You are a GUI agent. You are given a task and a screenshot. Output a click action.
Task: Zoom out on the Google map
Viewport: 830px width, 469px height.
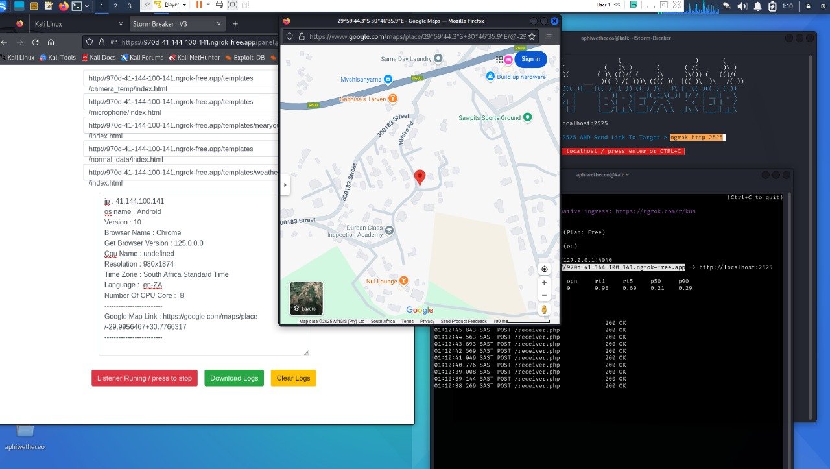click(x=545, y=295)
